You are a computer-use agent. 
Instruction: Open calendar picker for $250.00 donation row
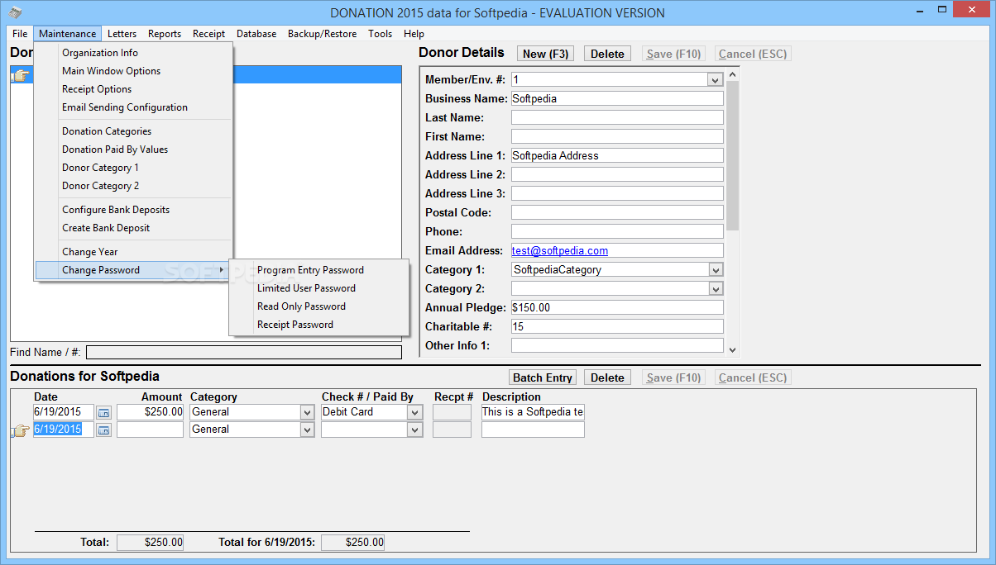pos(103,411)
